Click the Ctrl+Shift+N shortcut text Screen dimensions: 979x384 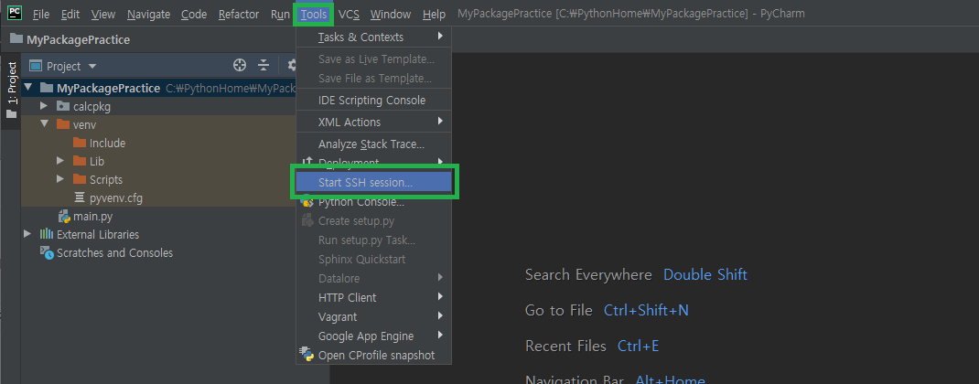pyautogui.click(x=646, y=310)
